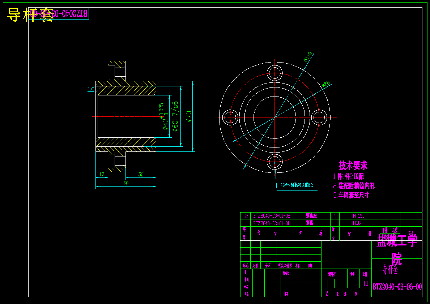Click the 设计 row label
Image resolution: width=430 pixels, height=304 pixels.
pyautogui.click(x=246, y=273)
